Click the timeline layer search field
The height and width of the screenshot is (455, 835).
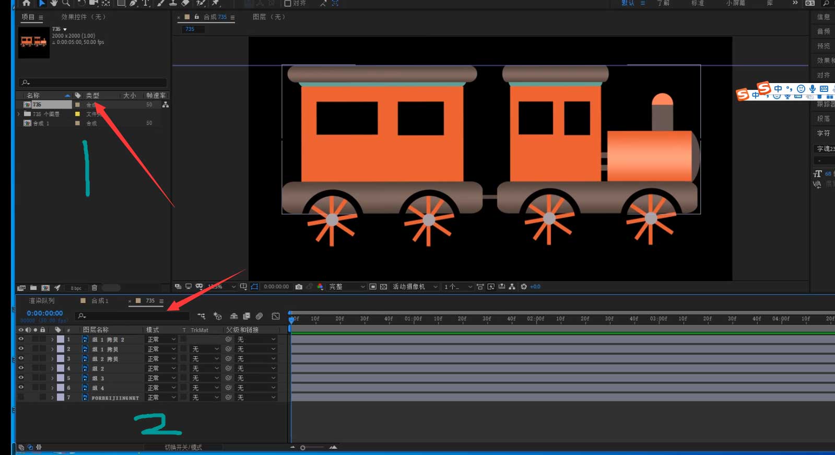133,316
